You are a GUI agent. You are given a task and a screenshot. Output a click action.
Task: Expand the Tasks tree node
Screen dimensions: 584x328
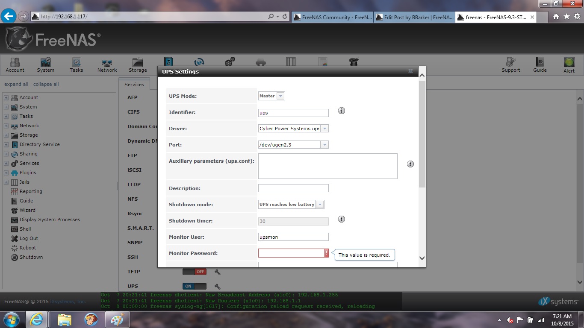click(6, 116)
